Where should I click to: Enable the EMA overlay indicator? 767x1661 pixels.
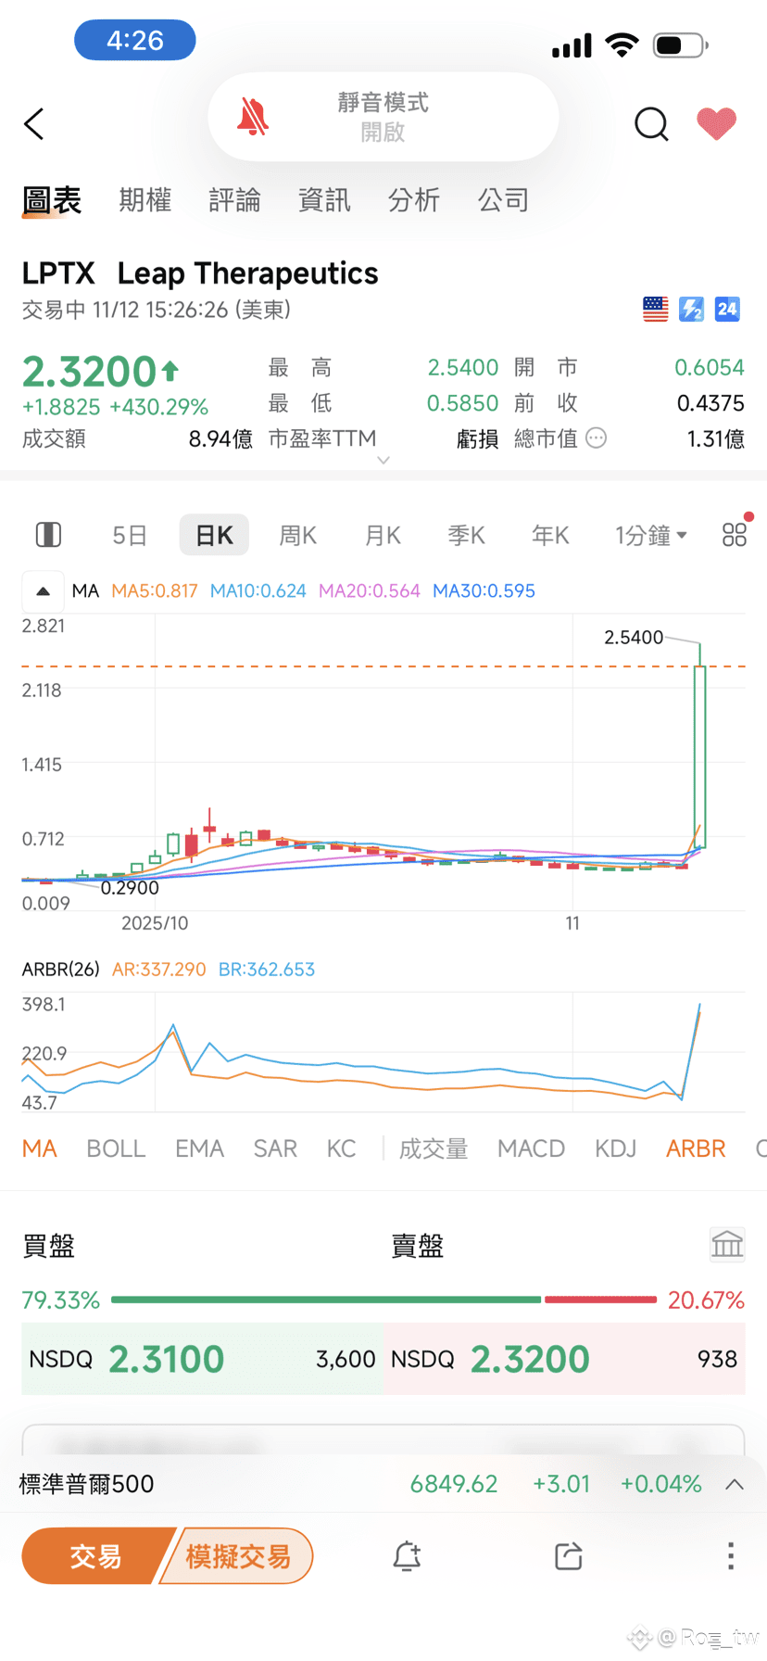(199, 1148)
